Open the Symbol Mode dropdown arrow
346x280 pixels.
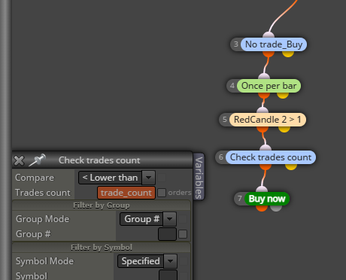170,261
